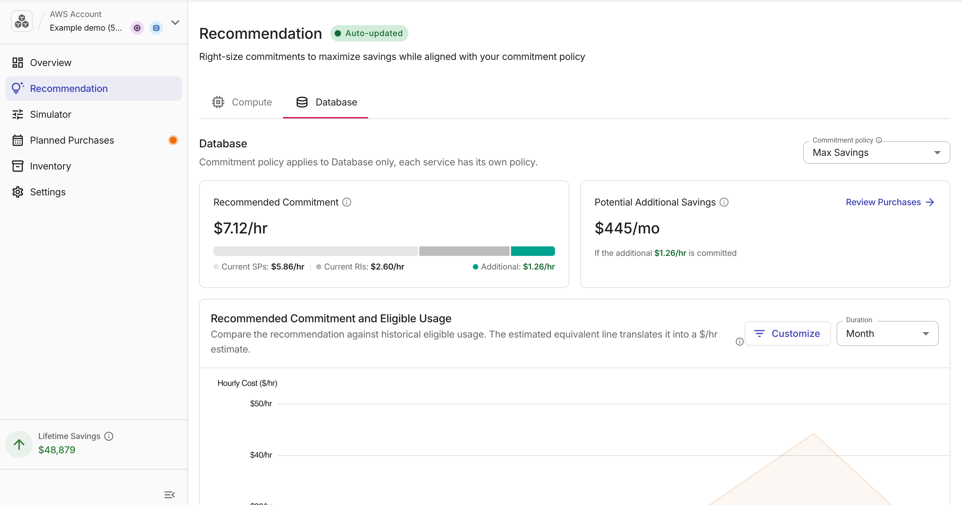Open Recommendation in the sidebar
Viewport: 962px width, 505px height.
(x=93, y=88)
